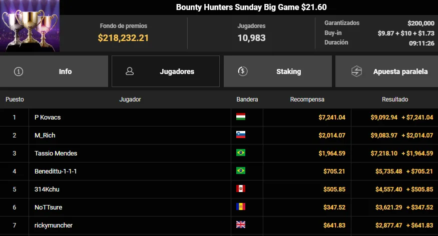
Task: Click the Info circle icon
Action: pyautogui.click(x=19, y=71)
